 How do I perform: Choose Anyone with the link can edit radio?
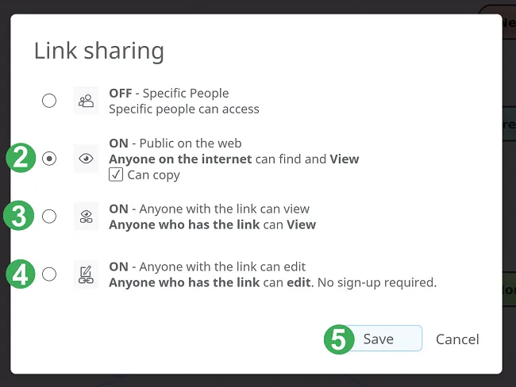49,274
